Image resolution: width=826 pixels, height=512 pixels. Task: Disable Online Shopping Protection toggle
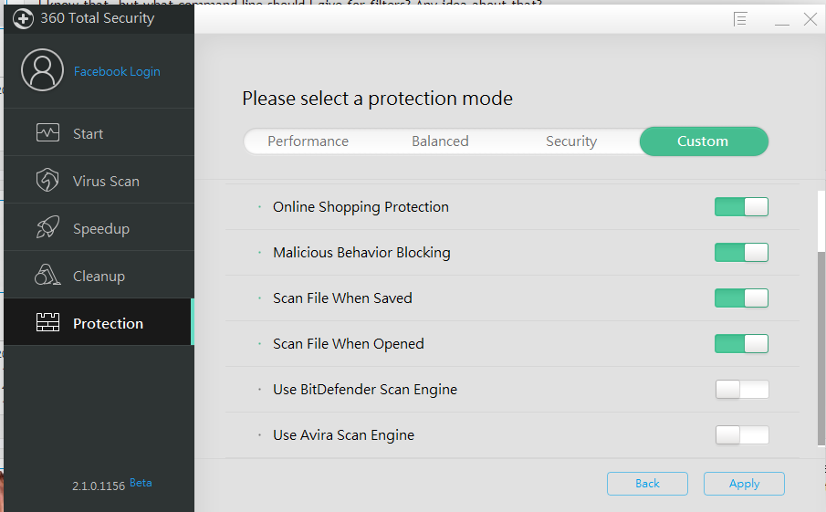[x=741, y=207]
